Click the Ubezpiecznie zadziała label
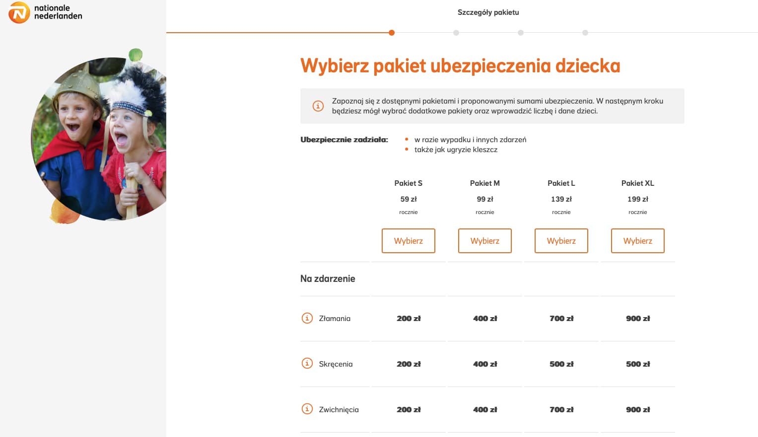This screenshot has height=437, width=758. coord(344,140)
